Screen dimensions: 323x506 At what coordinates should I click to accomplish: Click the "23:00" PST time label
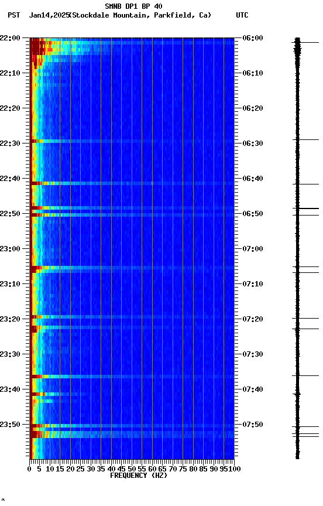(10, 249)
